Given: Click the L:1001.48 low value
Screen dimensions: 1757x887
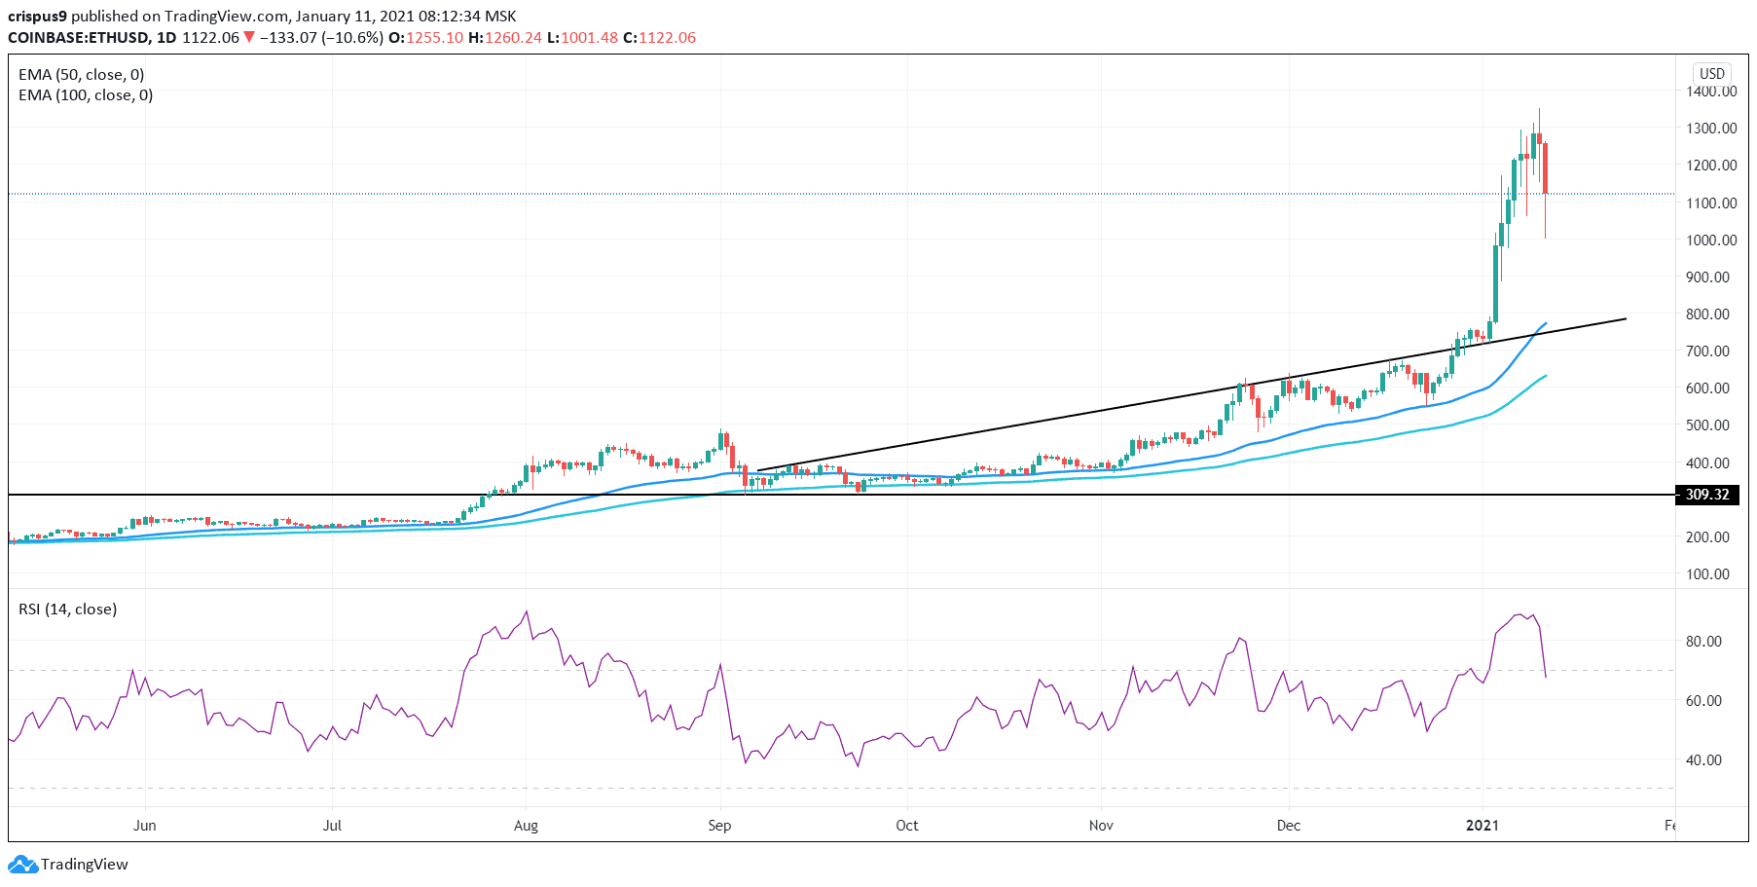Looking at the screenshot, I should coord(582,37).
